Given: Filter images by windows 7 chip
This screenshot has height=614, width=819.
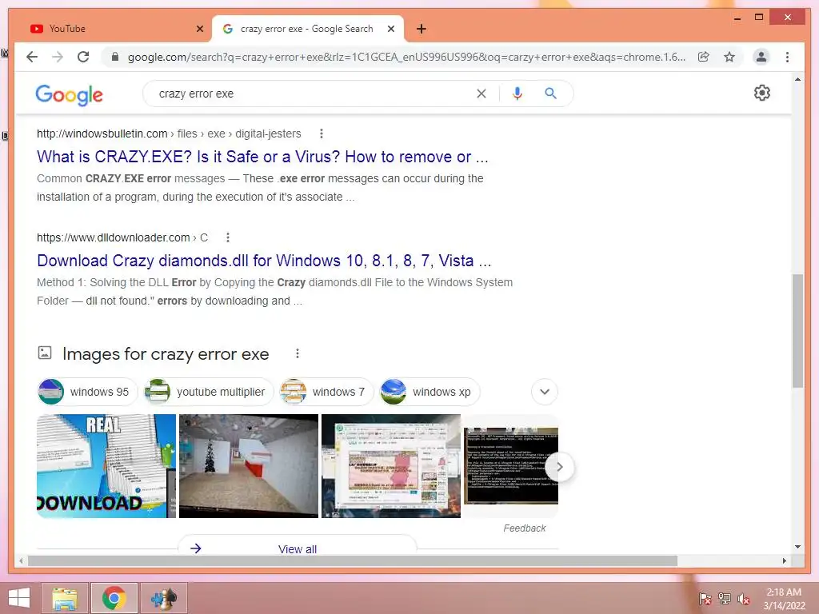Looking at the screenshot, I should (326, 392).
